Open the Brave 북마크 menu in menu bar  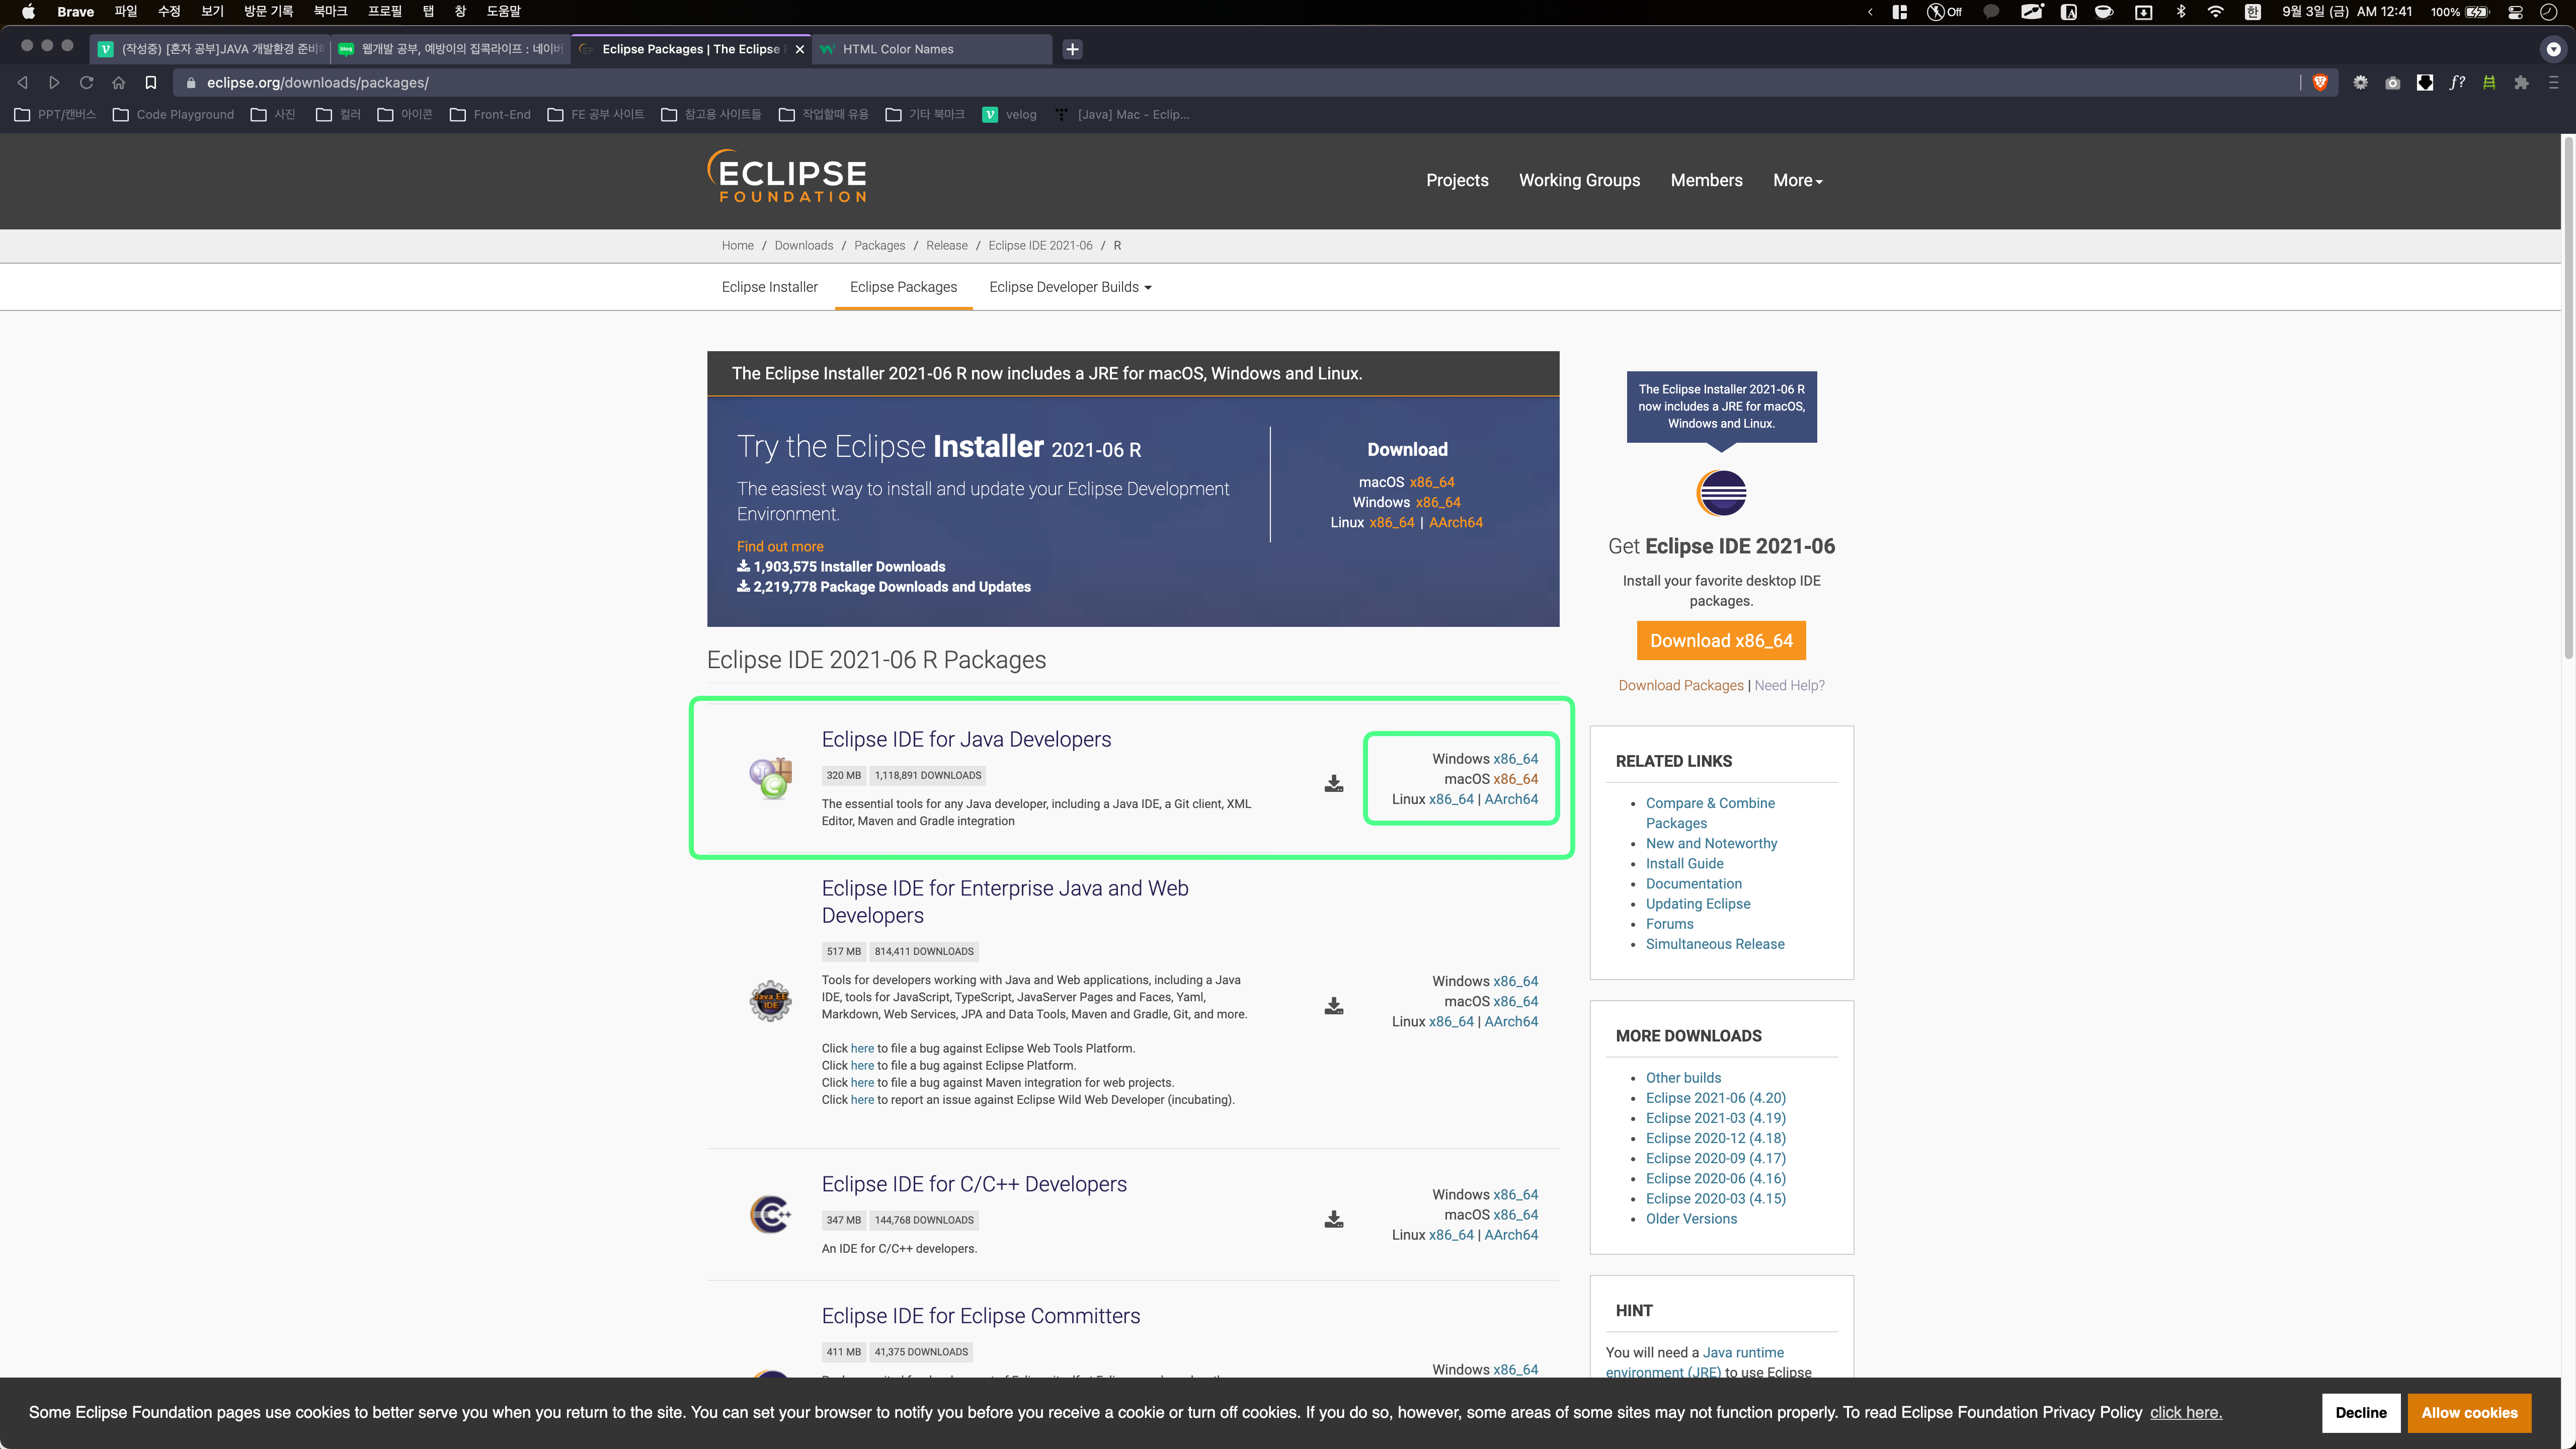point(330,12)
